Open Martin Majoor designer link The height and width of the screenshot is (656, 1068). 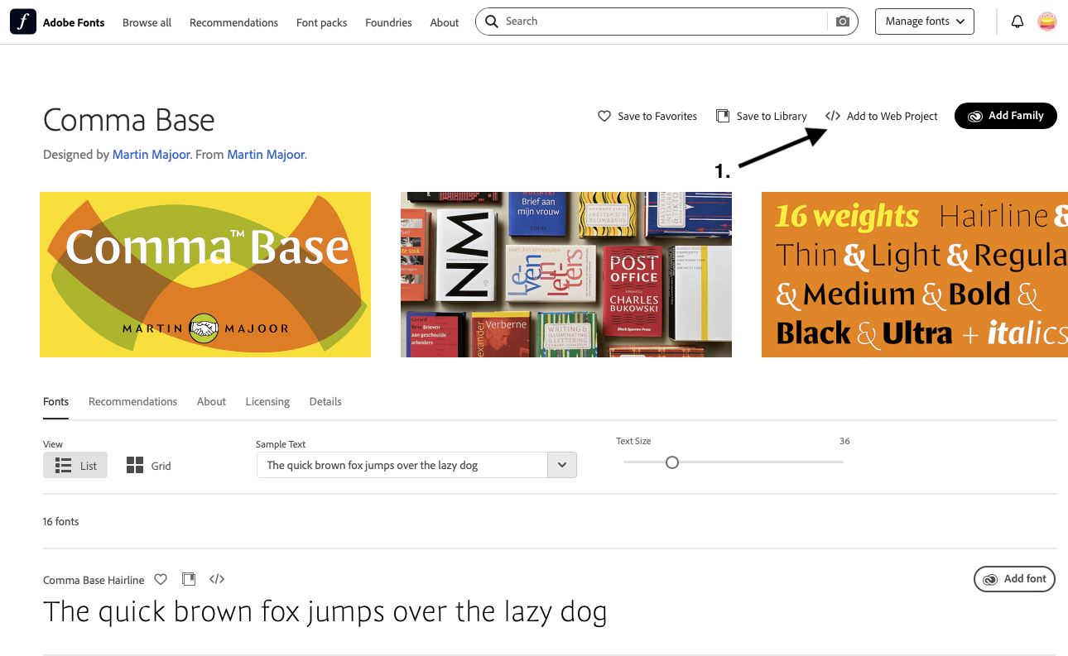[151, 155]
